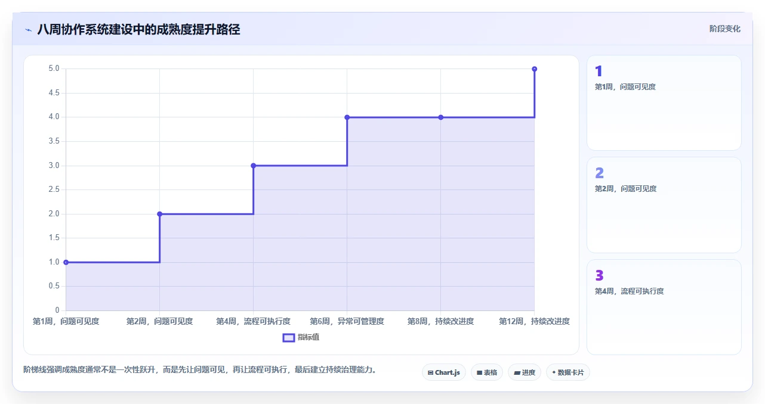The height and width of the screenshot is (404, 765).
Task: Click the 5.0 y-axis tick label
Action: (x=54, y=69)
